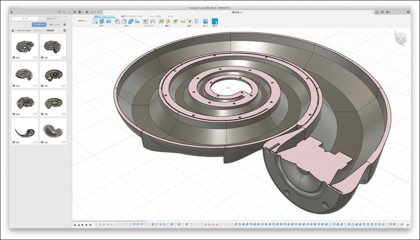Expand the Select menu under the cursor icon

(x=215, y=26)
